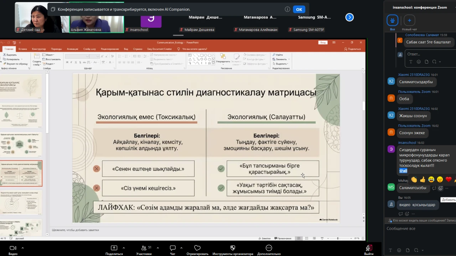Open the Главная ribbon tab
Viewport: 456px width, 256px height.
pyautogui.click(x=9, y=49)
